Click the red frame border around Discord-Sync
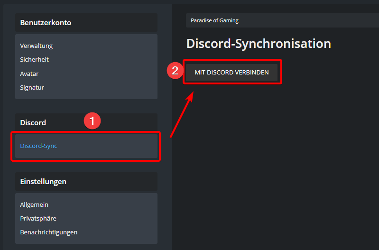 point(85,160)
